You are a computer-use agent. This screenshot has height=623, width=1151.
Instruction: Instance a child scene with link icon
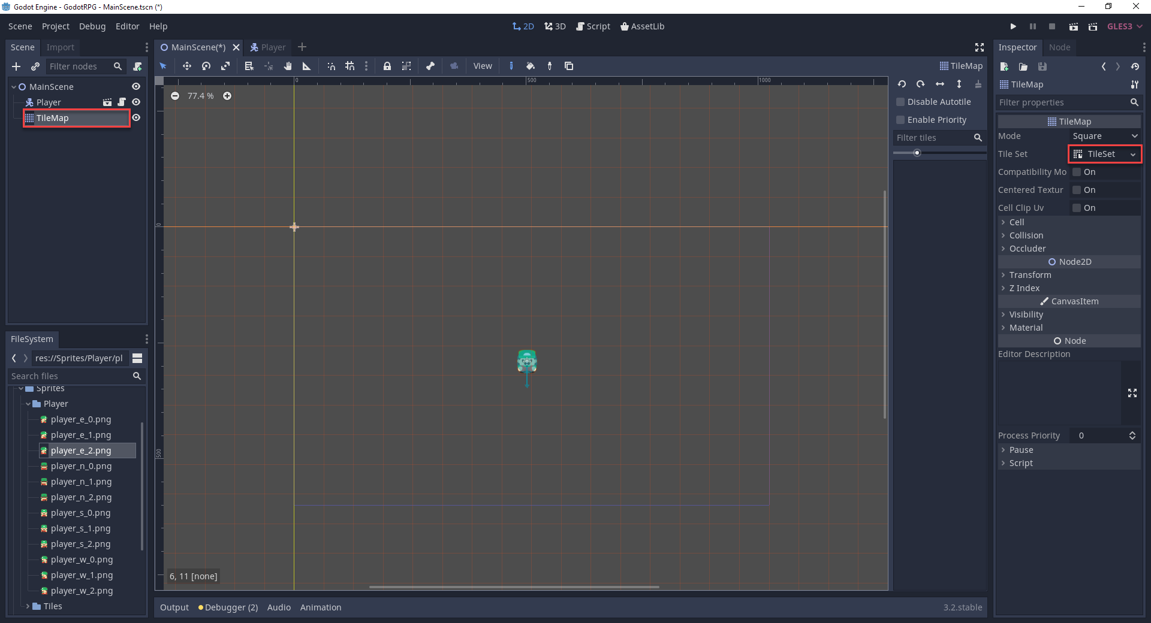pos(35,66)
